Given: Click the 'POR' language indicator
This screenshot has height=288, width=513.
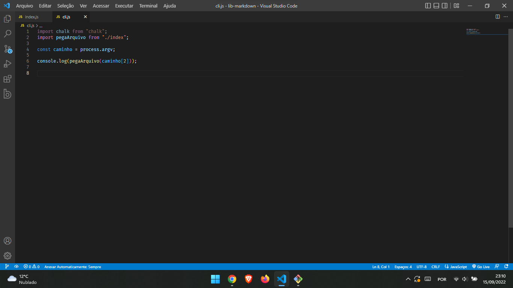Looking at the screenshot, I should pyautogui.click(x=442, y=279).
